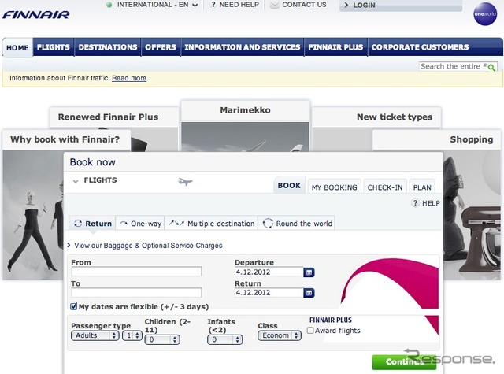The height and width of the screenshot is (374, 504).
Task: Click the search magnifier icon
Action: point(491,67)
